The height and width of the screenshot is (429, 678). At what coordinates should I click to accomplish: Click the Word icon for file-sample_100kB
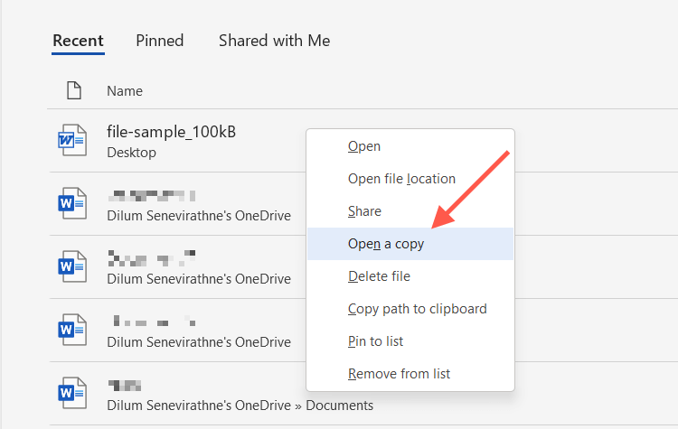pos(71,141)
